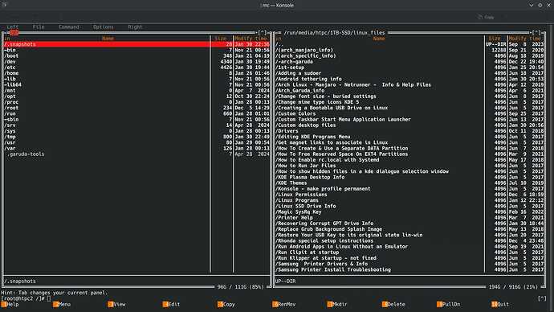Select the /mnt directory in left panel
This screenshot has width=554, height=312.
(136, 91)
